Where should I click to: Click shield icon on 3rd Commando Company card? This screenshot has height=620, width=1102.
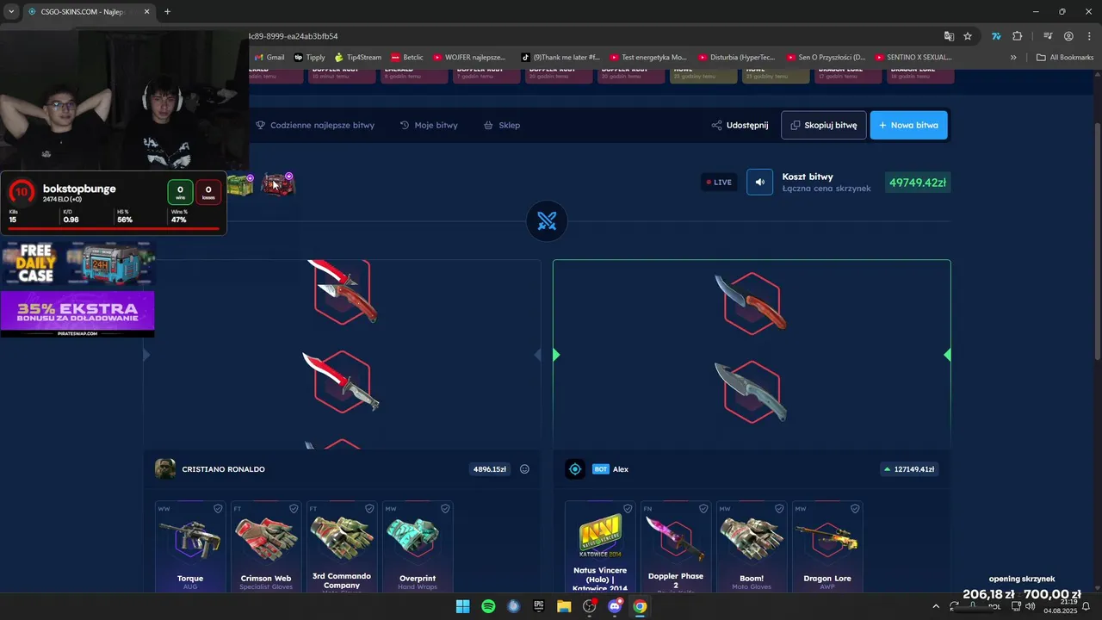(x=369, y=509)
